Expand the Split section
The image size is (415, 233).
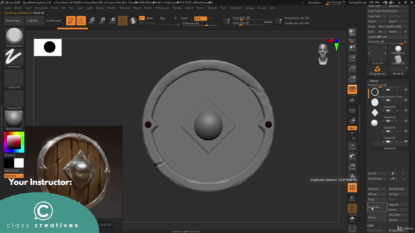tap(371, 225)
